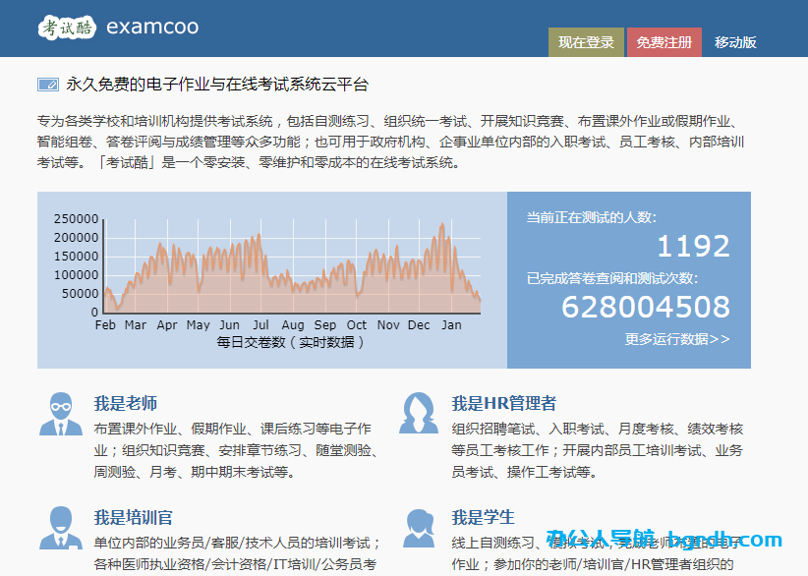Screen dimensions: 808x576
Task: Click the 免费注册 register button
Action: tap(664, 42)
